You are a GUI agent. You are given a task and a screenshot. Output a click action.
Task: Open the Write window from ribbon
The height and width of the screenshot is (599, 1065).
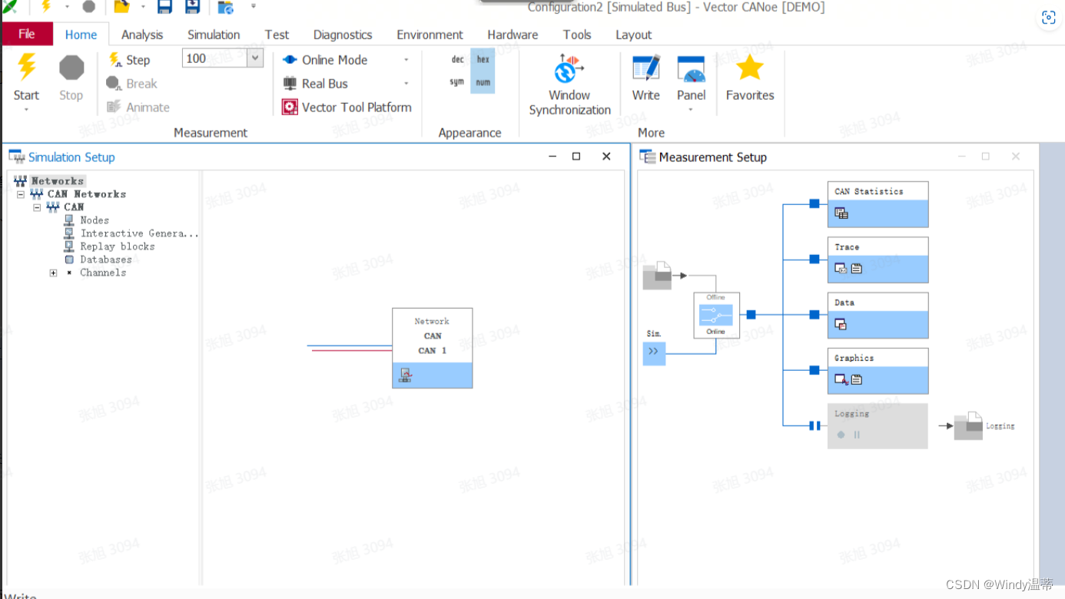(x=645, y=78)
